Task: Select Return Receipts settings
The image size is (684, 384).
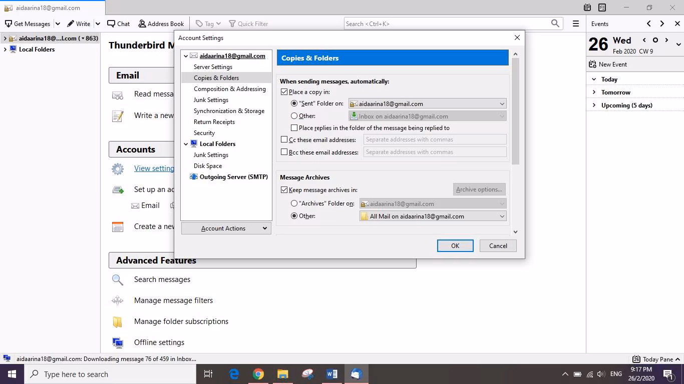Action: point(214,122)
